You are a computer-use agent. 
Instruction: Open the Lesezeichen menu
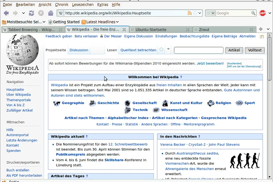[x=83, y=5]
